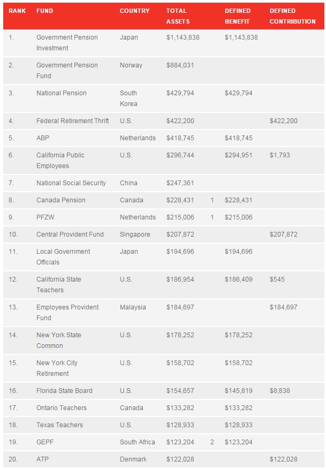
Task: Click ATP total assets value $122,028
Action: [180, 459]
